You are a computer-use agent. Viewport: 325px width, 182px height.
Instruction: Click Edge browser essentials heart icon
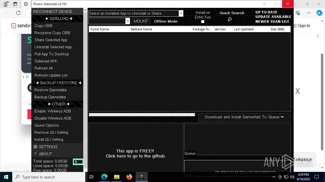pyautogui.click(x=298, y=13)
